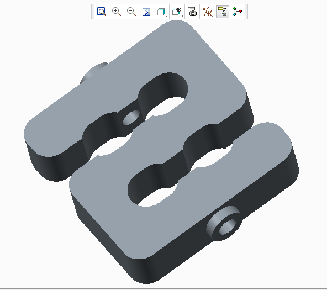327x290 pixels.
Task: Select the Zoom In magnifier tool
Action: (x=117, y=12)
